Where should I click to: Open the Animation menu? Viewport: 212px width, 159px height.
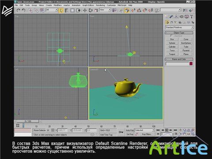click(76, 5)
